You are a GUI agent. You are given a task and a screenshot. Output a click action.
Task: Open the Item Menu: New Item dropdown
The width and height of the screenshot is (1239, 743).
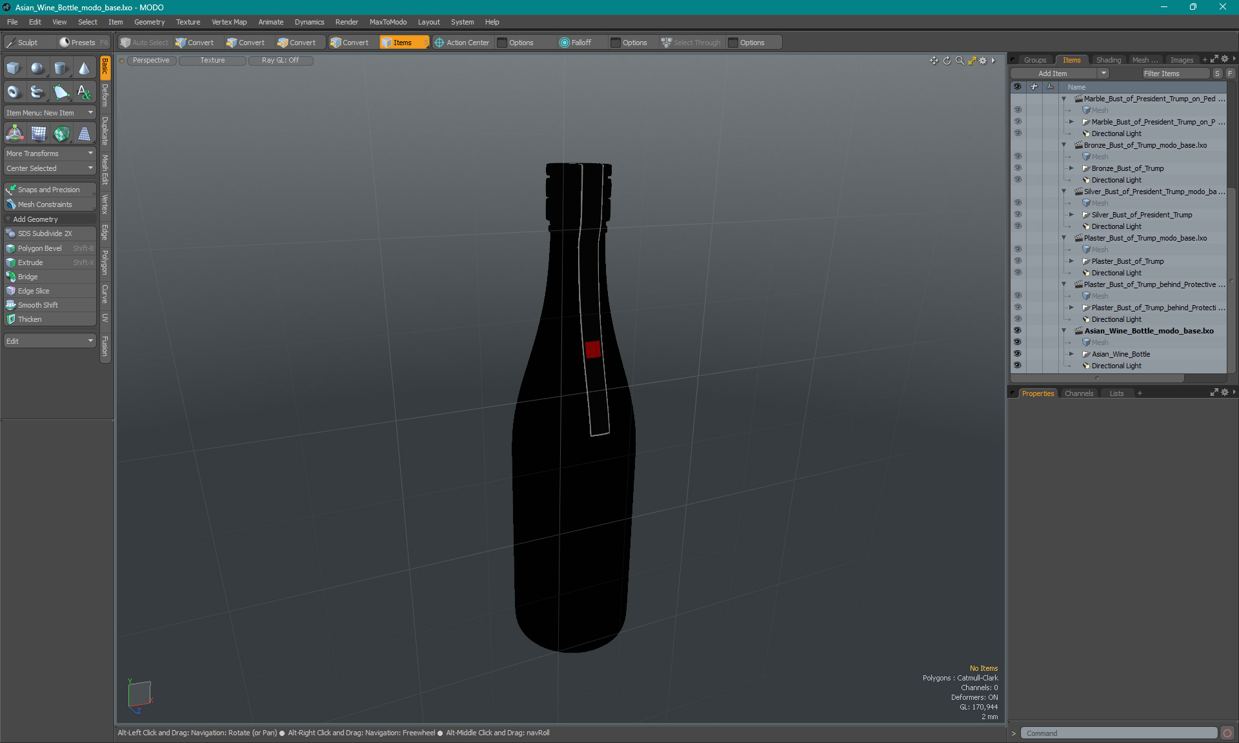[50, 113]
